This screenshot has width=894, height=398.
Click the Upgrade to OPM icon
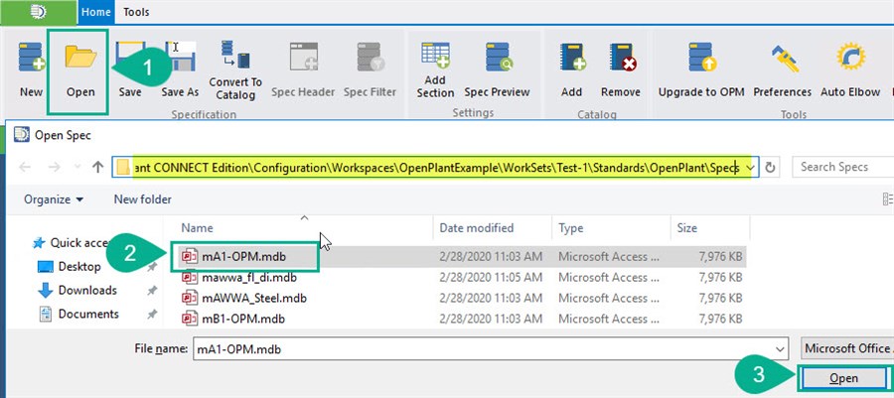click(x=701, y=57)
